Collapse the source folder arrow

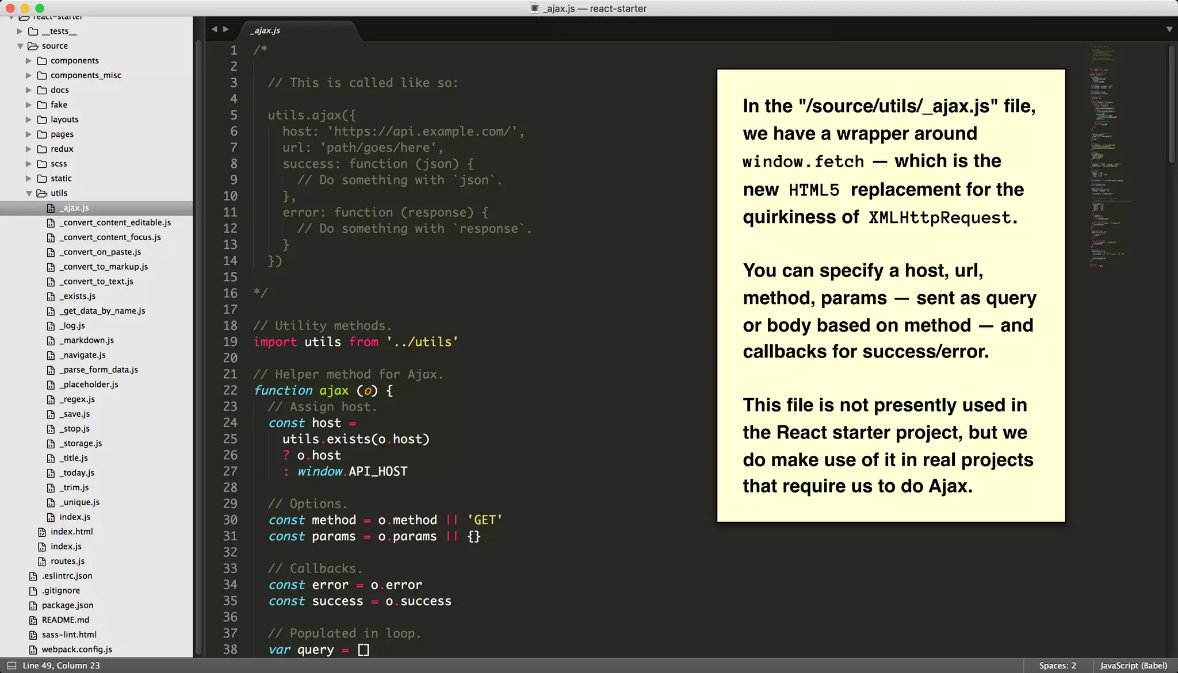(x=20, y=46)
